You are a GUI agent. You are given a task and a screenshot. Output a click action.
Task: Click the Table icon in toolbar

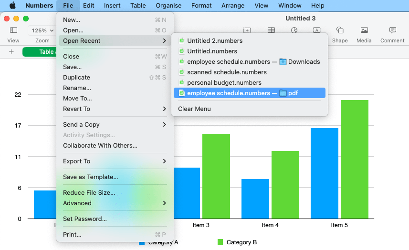pyautogui.click(x=271, y=30)
